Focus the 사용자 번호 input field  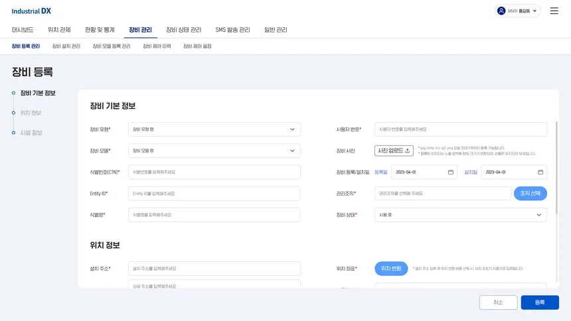[x=461, y=129]
